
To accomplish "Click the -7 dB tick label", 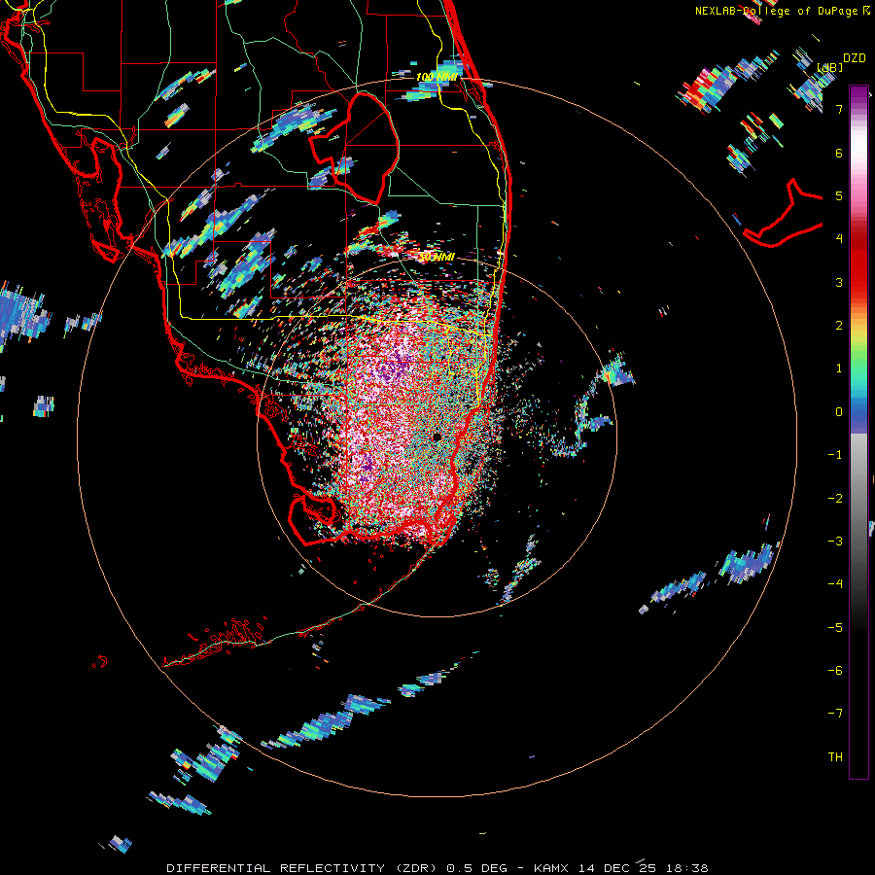I will coord(835,714).
